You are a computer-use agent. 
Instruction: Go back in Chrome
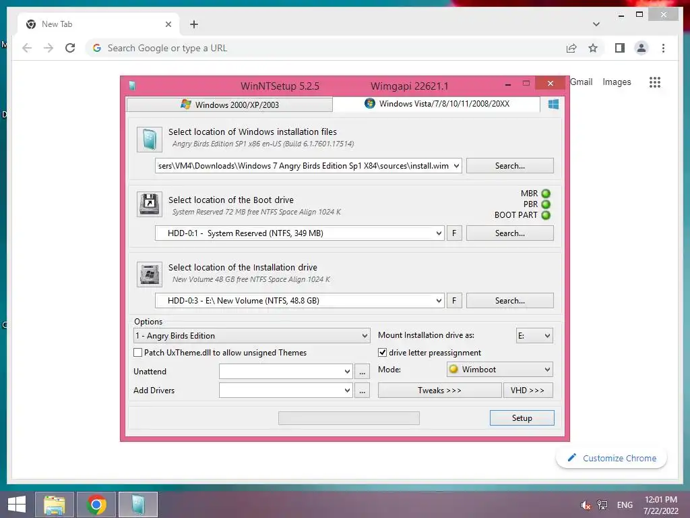(x=27, y=48)
